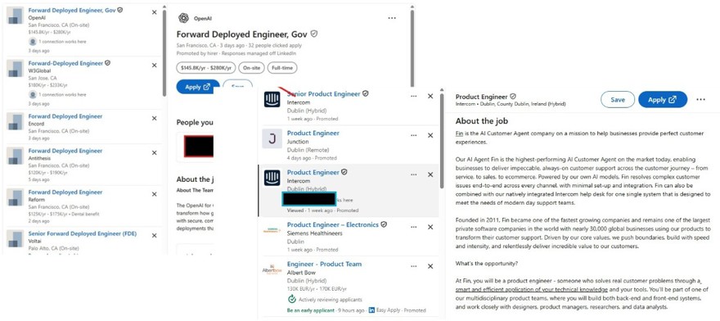This screenshot has height=321, width=720.
Task: Click '1 connection works here' under OpenAI listing
Action: [62, 42]
